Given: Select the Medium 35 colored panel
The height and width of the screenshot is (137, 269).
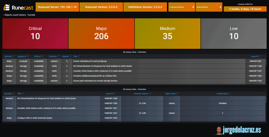Looking at the screenshot, I should coord(168,34).
